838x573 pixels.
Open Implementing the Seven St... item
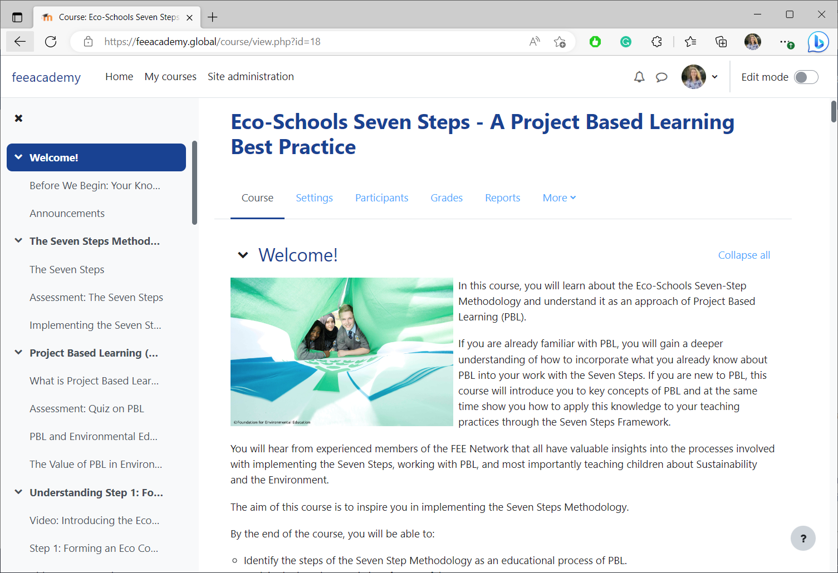click(95, 325)
